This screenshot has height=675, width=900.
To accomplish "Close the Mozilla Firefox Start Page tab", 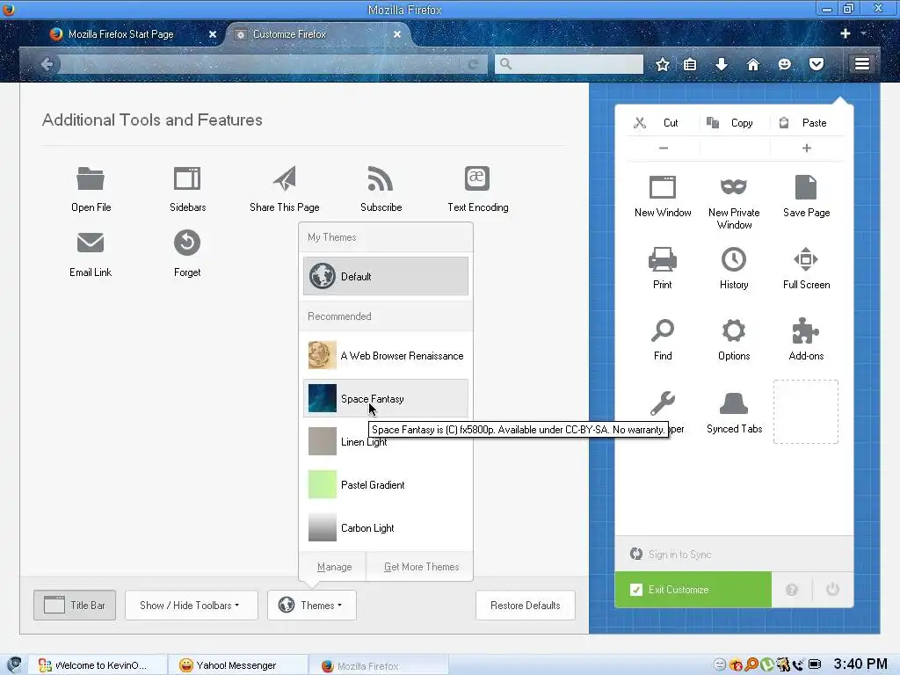I will [213, 34].
